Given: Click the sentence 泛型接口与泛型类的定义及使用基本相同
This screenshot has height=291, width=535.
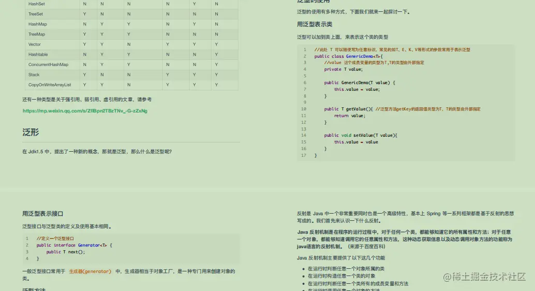Looking at the screenshot, I should 67,227.
